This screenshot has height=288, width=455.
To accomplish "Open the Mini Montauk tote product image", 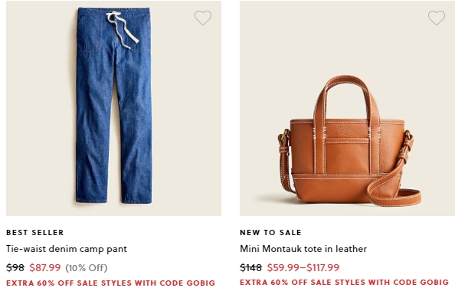I will [x=347, y=108].
